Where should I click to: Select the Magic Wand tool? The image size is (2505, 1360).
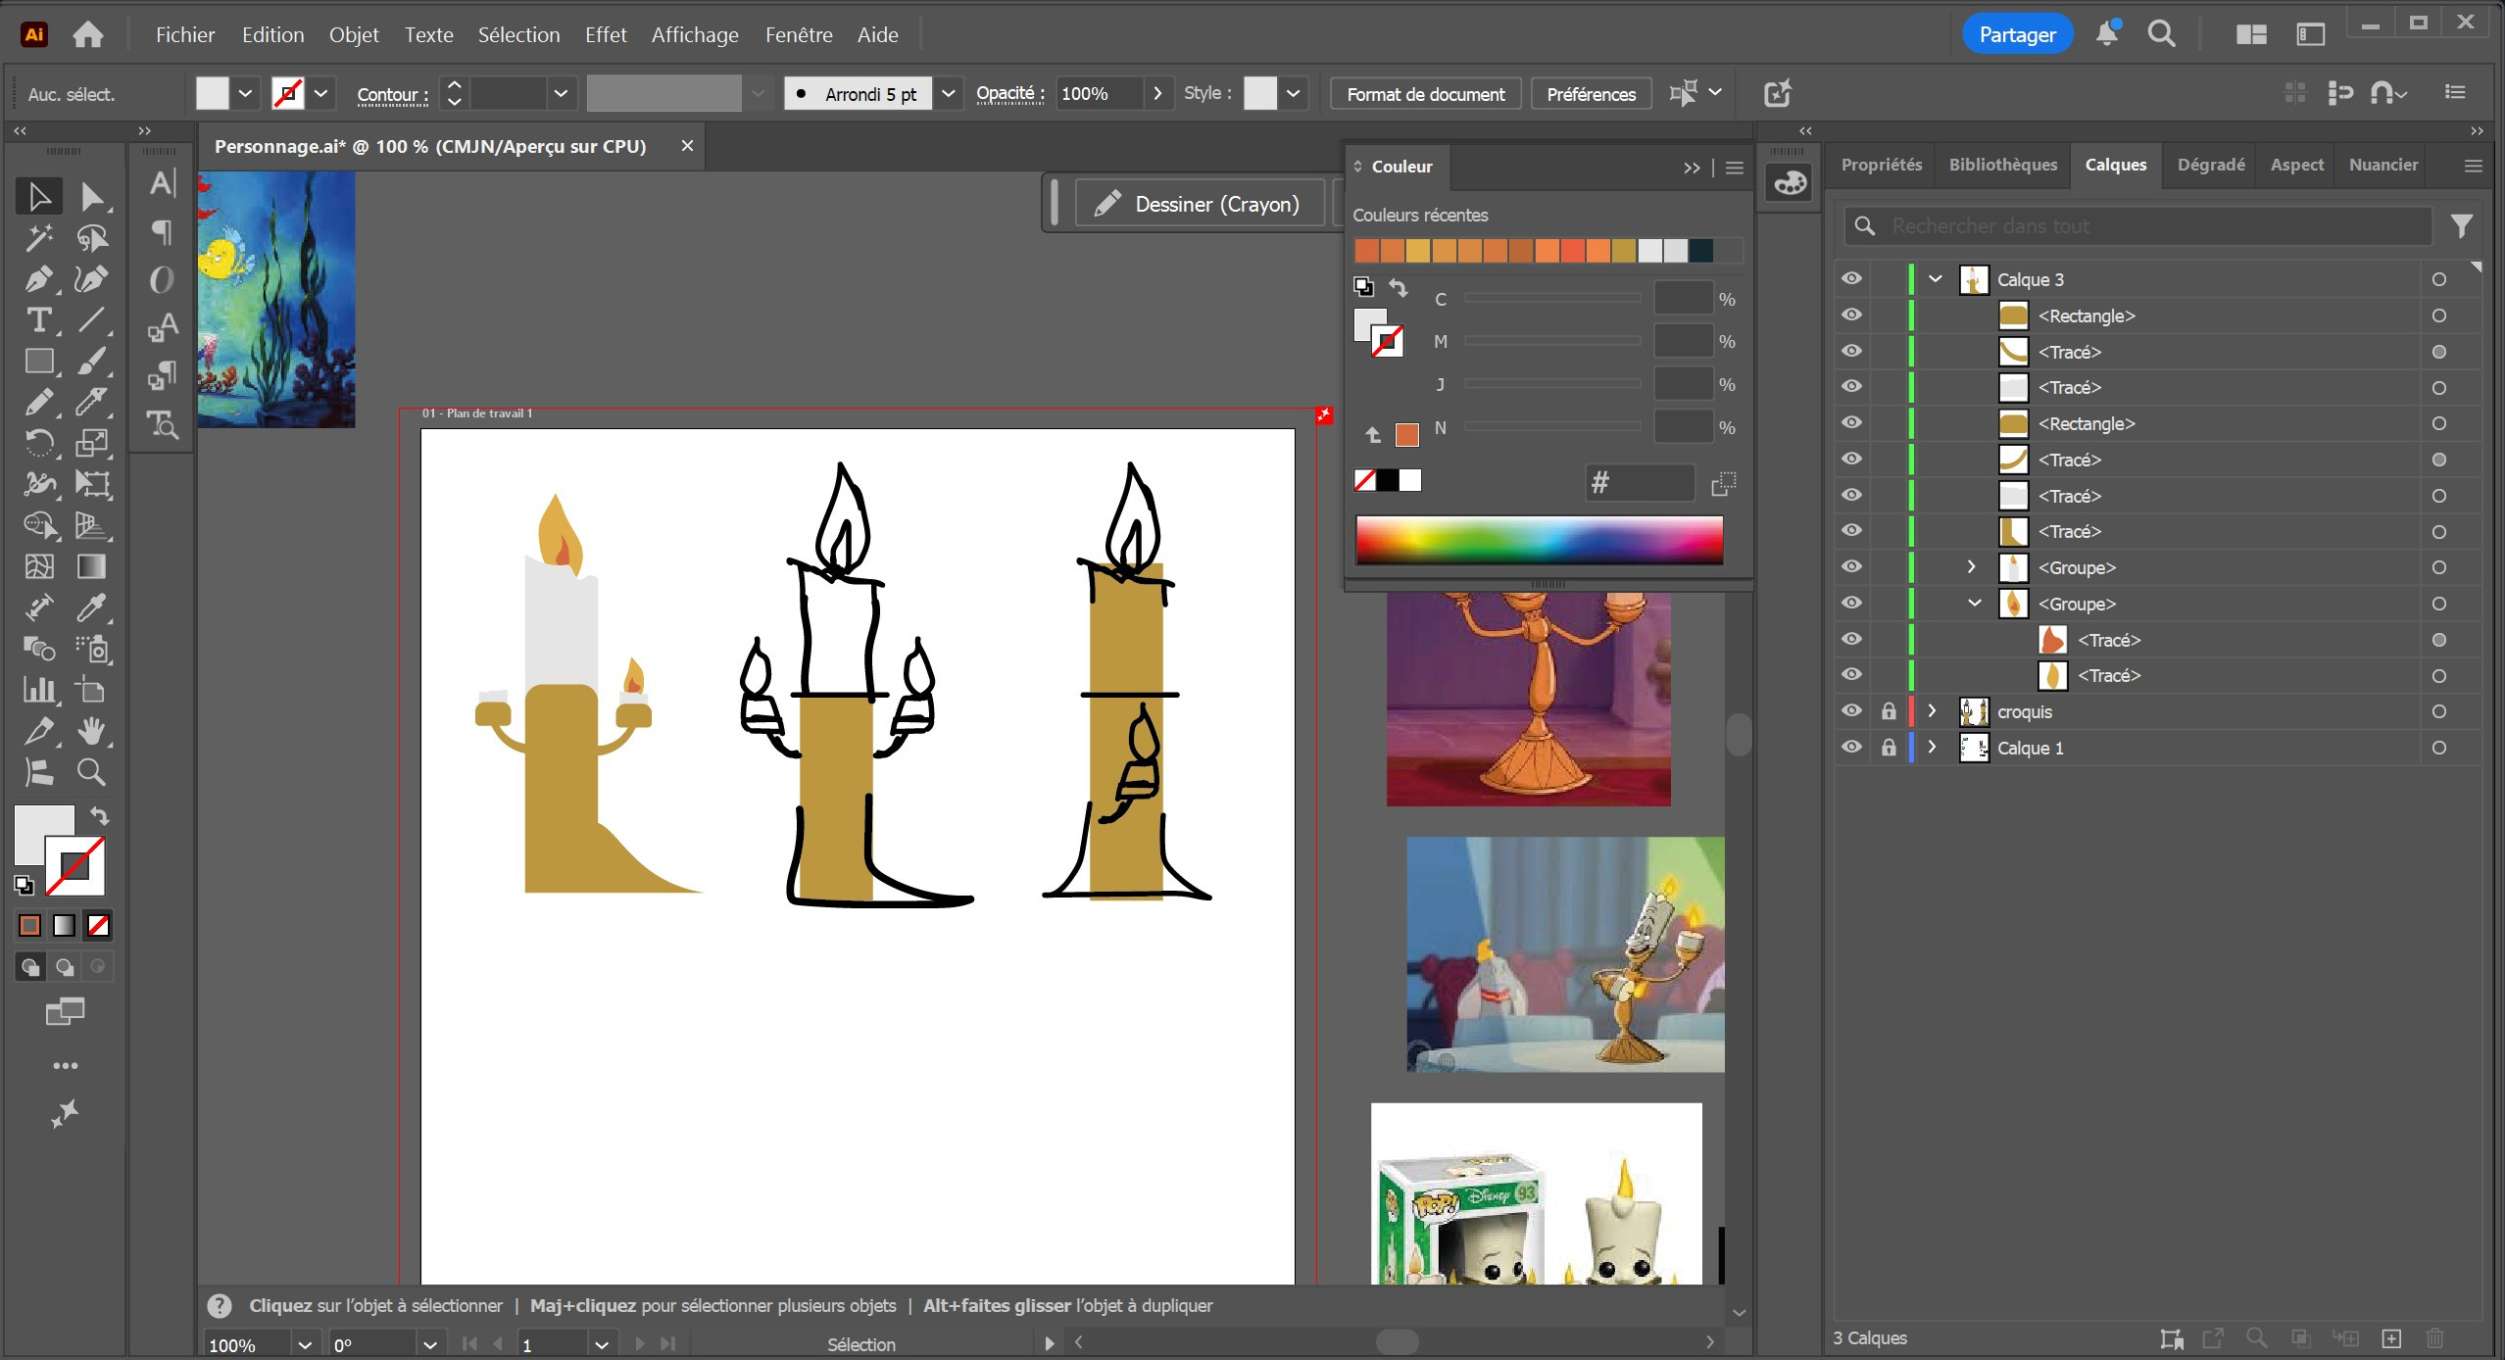pos(39,238)
